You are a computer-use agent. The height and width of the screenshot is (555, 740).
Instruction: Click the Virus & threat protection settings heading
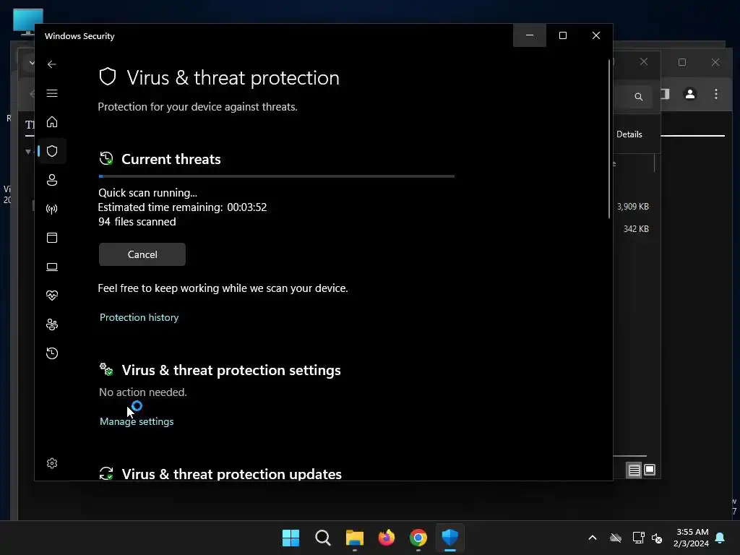click(231, 371)
